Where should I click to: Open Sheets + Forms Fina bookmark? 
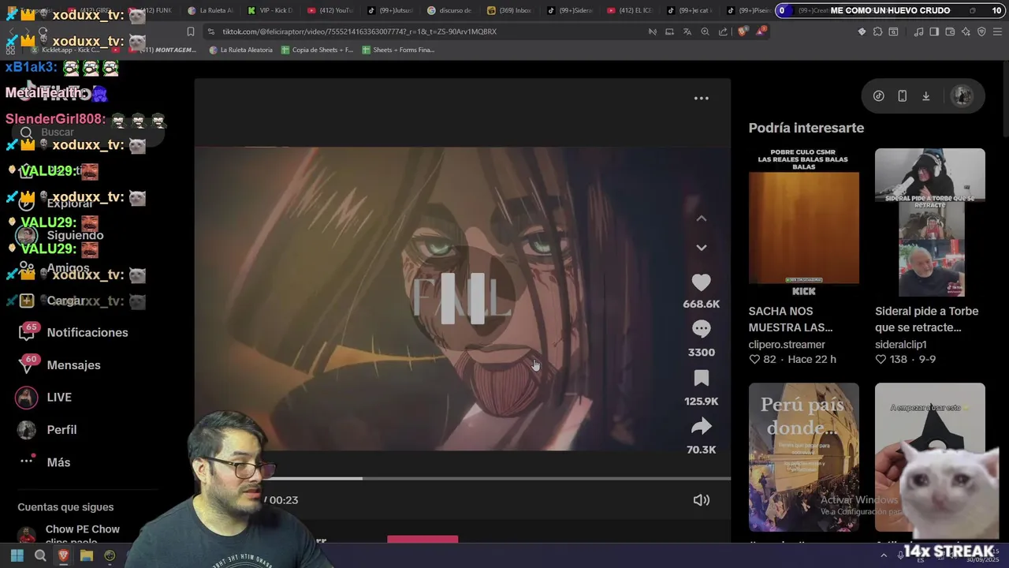coord(398,50)
